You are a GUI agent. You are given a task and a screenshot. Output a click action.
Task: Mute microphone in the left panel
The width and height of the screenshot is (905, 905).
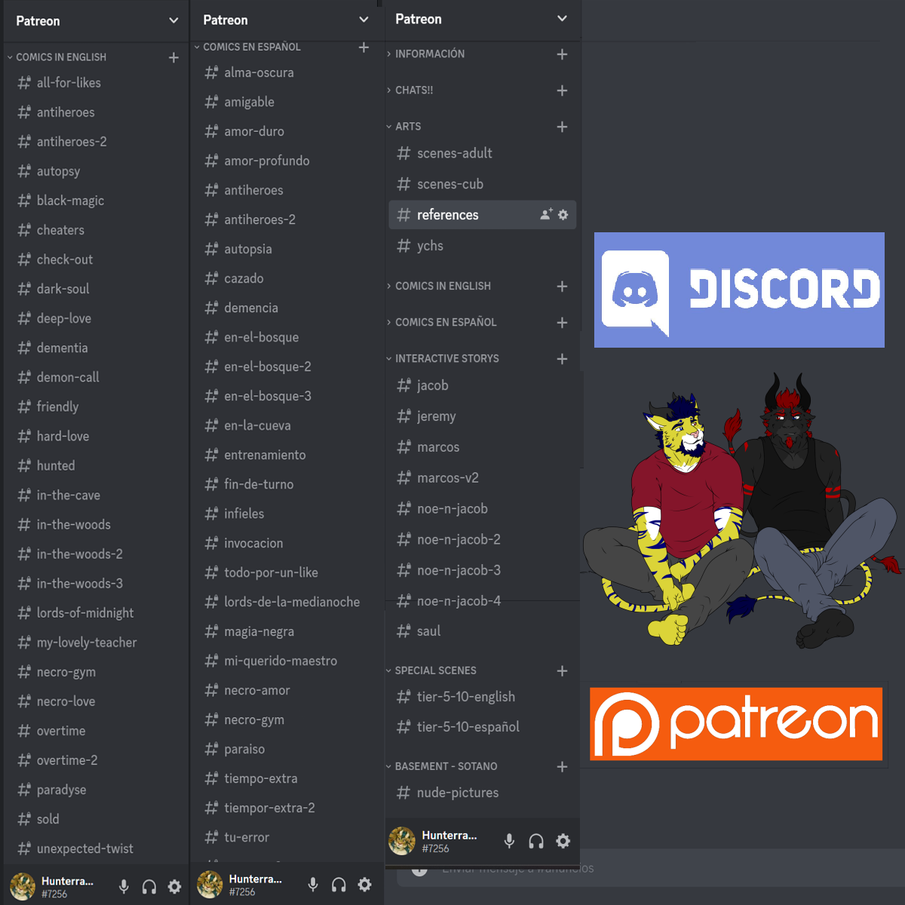[124, 887]
